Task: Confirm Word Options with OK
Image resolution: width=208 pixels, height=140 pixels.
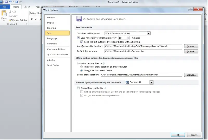Action: coord(178,135)
